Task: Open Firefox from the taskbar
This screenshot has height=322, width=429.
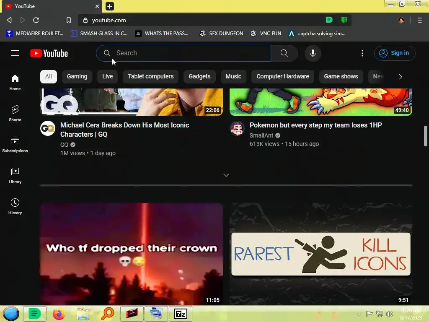Action: [59, 314]
